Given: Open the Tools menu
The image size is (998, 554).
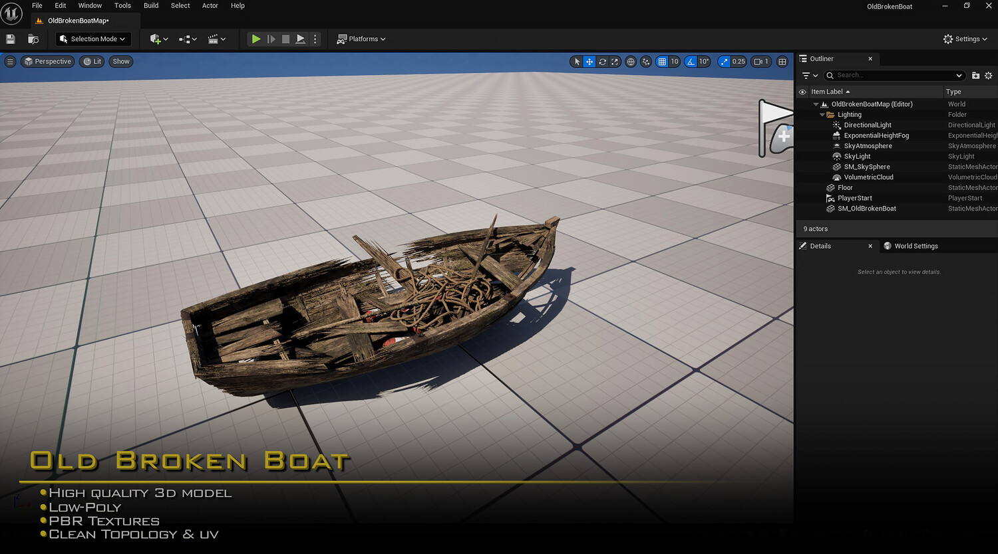Looking at the screenshot, I should pyautogui.click(x=122, y=5).
